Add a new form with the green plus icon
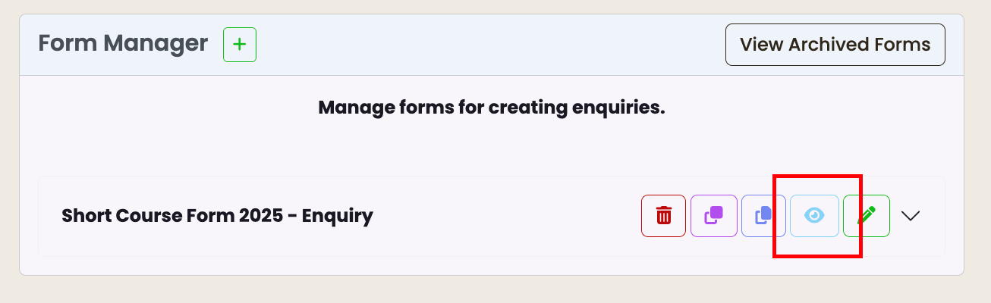This screenshot has width=991, height=303. 240,45
